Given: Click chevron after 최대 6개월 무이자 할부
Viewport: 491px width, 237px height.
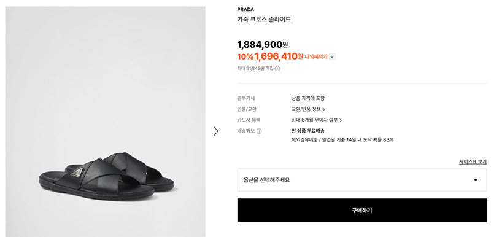Looking at the screenshot, I should click(341, 120).
